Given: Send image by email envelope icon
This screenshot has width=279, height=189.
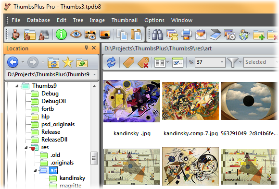Looking at the screenshot, I should pyautogui.click(x=201, y=35).
